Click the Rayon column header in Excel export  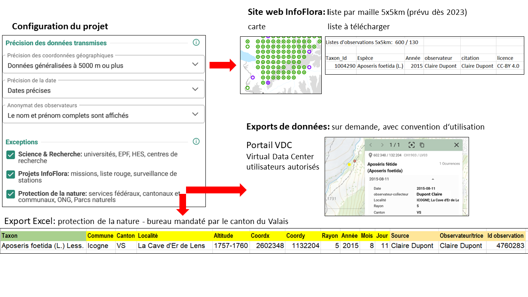[x=330, y=236]
